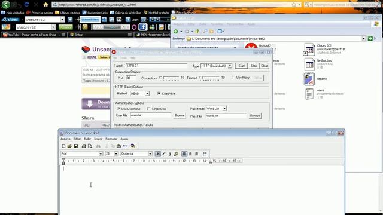Click the browser Back button
Screen dimensions: 383x215
pos(5,4)
